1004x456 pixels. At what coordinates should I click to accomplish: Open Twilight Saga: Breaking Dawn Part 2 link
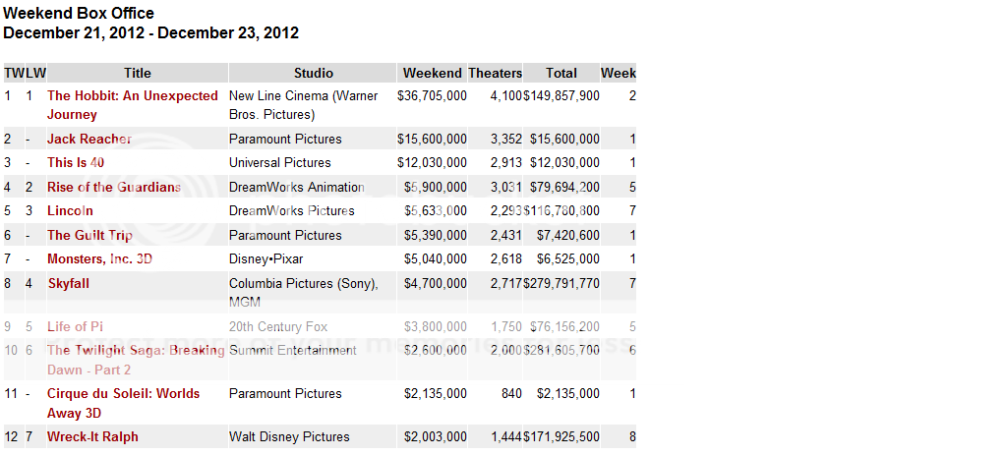136,351
